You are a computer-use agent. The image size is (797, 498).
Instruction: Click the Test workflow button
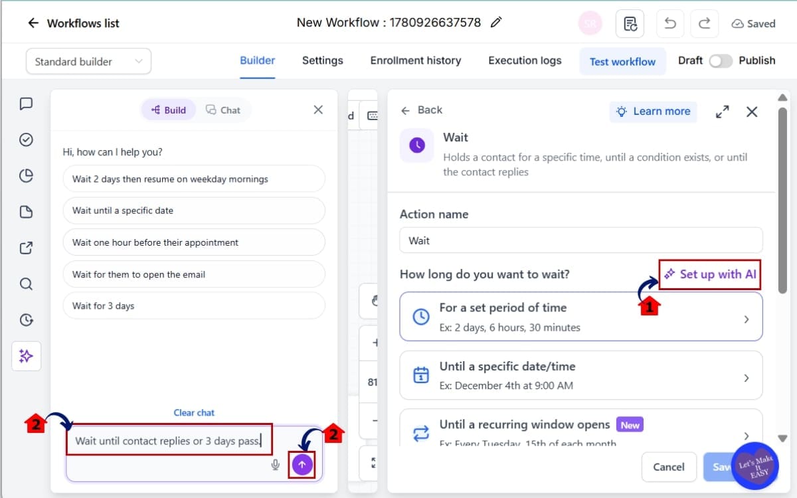(x=622, y=61)
